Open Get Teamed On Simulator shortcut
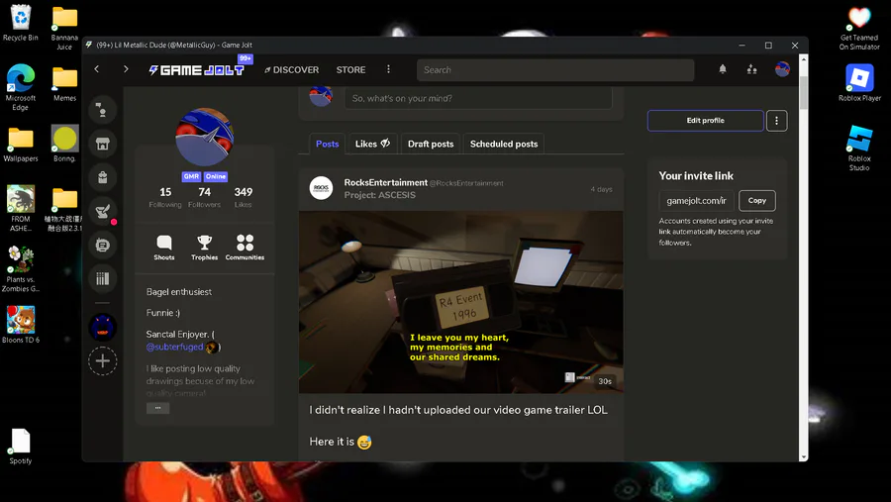891x502 pixels. (x=859, y=29)
